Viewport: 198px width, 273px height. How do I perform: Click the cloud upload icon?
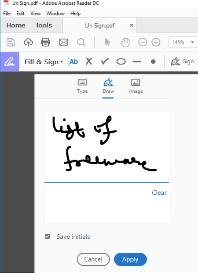(x=28, y=42)
